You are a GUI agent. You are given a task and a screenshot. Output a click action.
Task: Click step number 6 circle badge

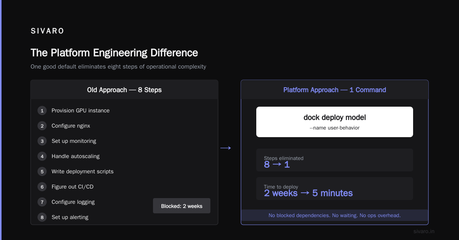point(42,187)
